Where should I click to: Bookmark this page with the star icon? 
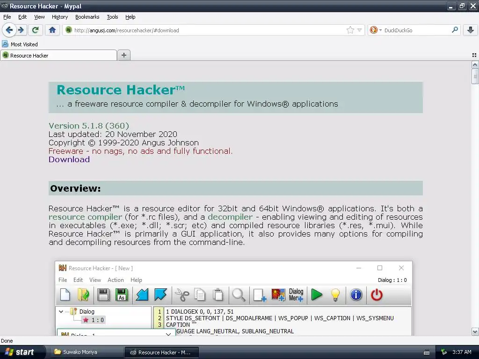[x=350, y=30]
